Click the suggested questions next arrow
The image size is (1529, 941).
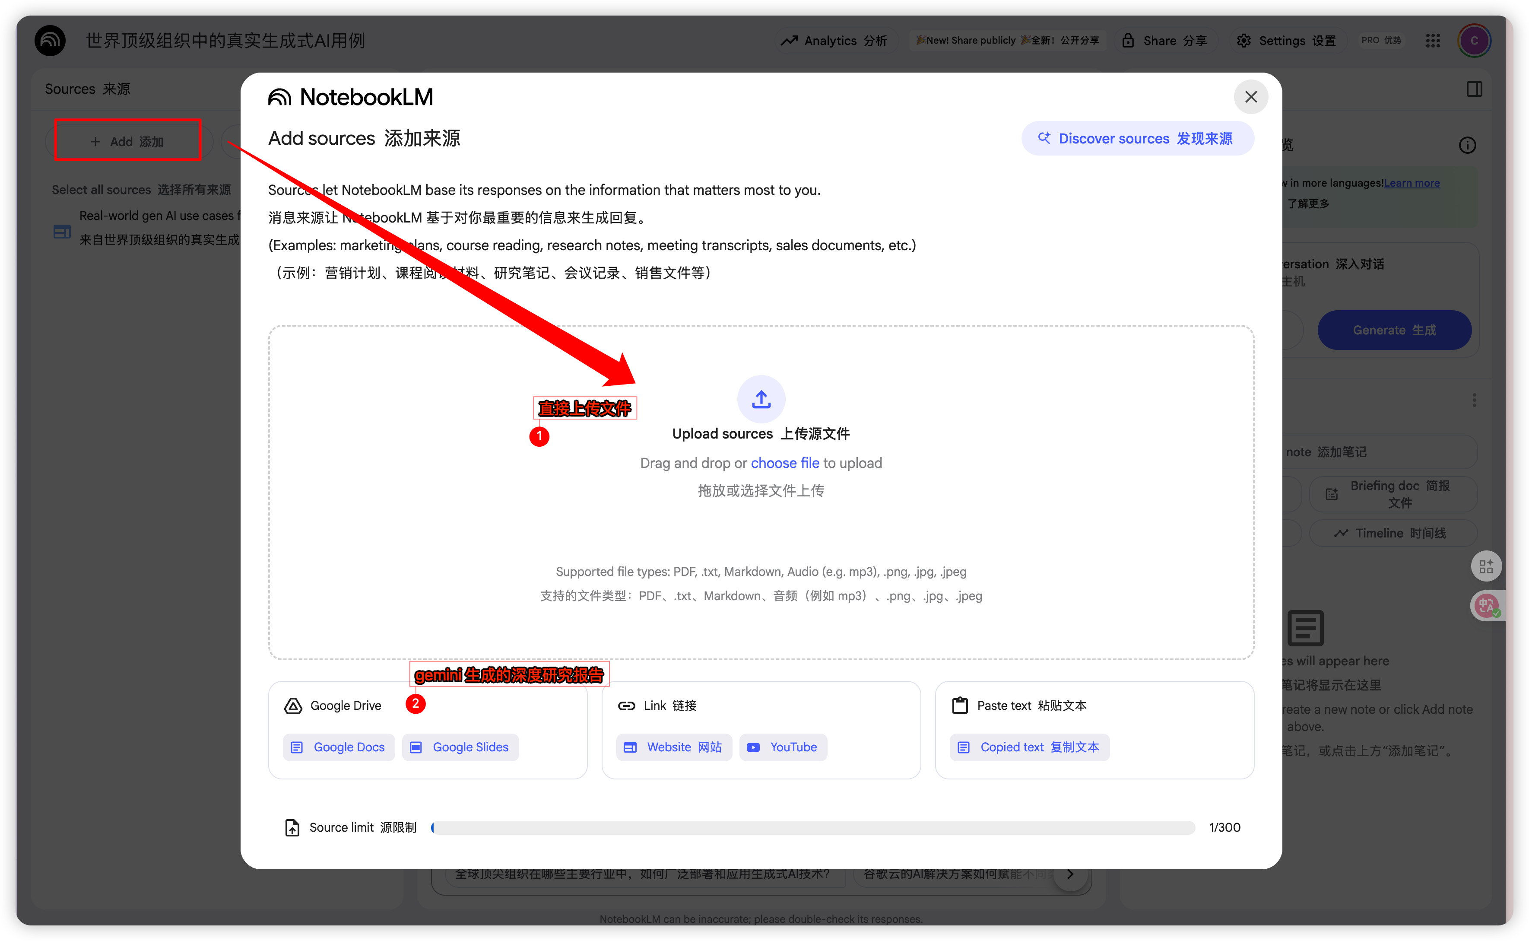(1070, 874)
